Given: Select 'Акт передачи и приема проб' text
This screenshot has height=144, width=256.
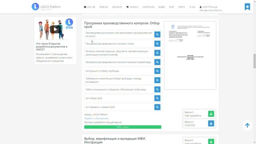Looking at the screenshot, I should coord(100,107).
